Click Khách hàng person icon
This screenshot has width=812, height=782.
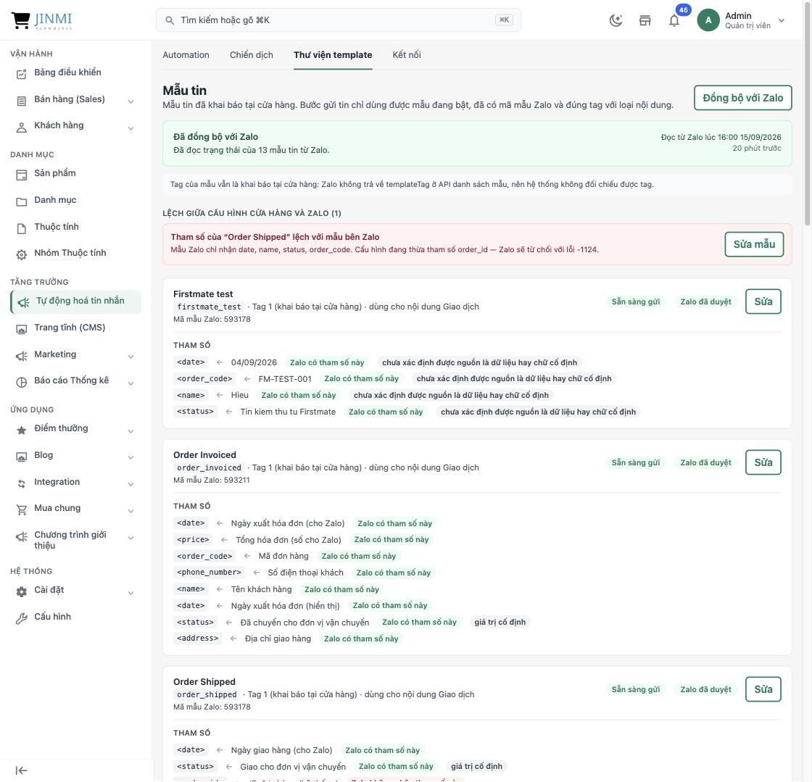coord(21,128)
